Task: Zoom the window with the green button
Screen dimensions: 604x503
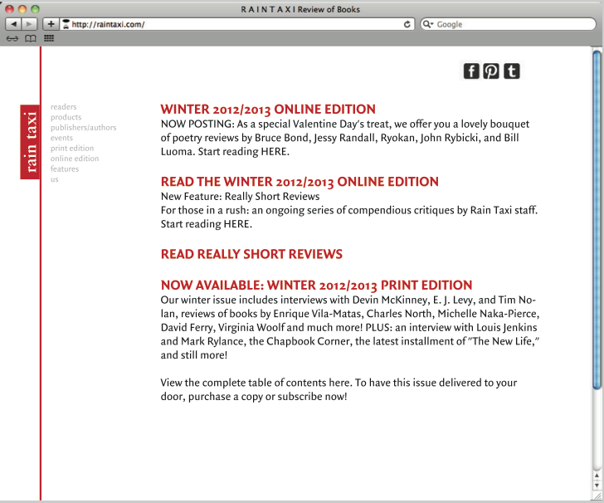Action: point(35,9)
